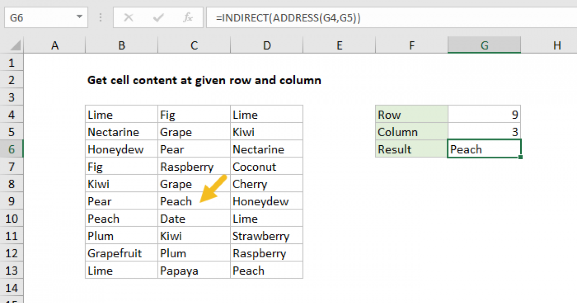Viewport: 577px width, 303px height.
Task: Select column G header
Action: coord(484,46)
